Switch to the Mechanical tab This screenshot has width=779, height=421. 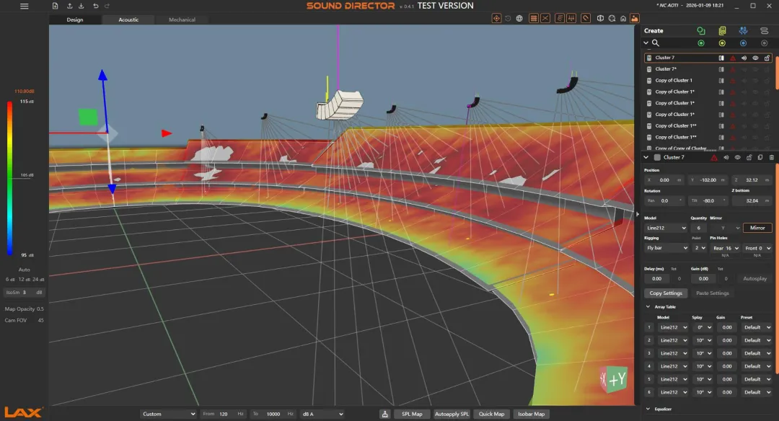point(182,20)
